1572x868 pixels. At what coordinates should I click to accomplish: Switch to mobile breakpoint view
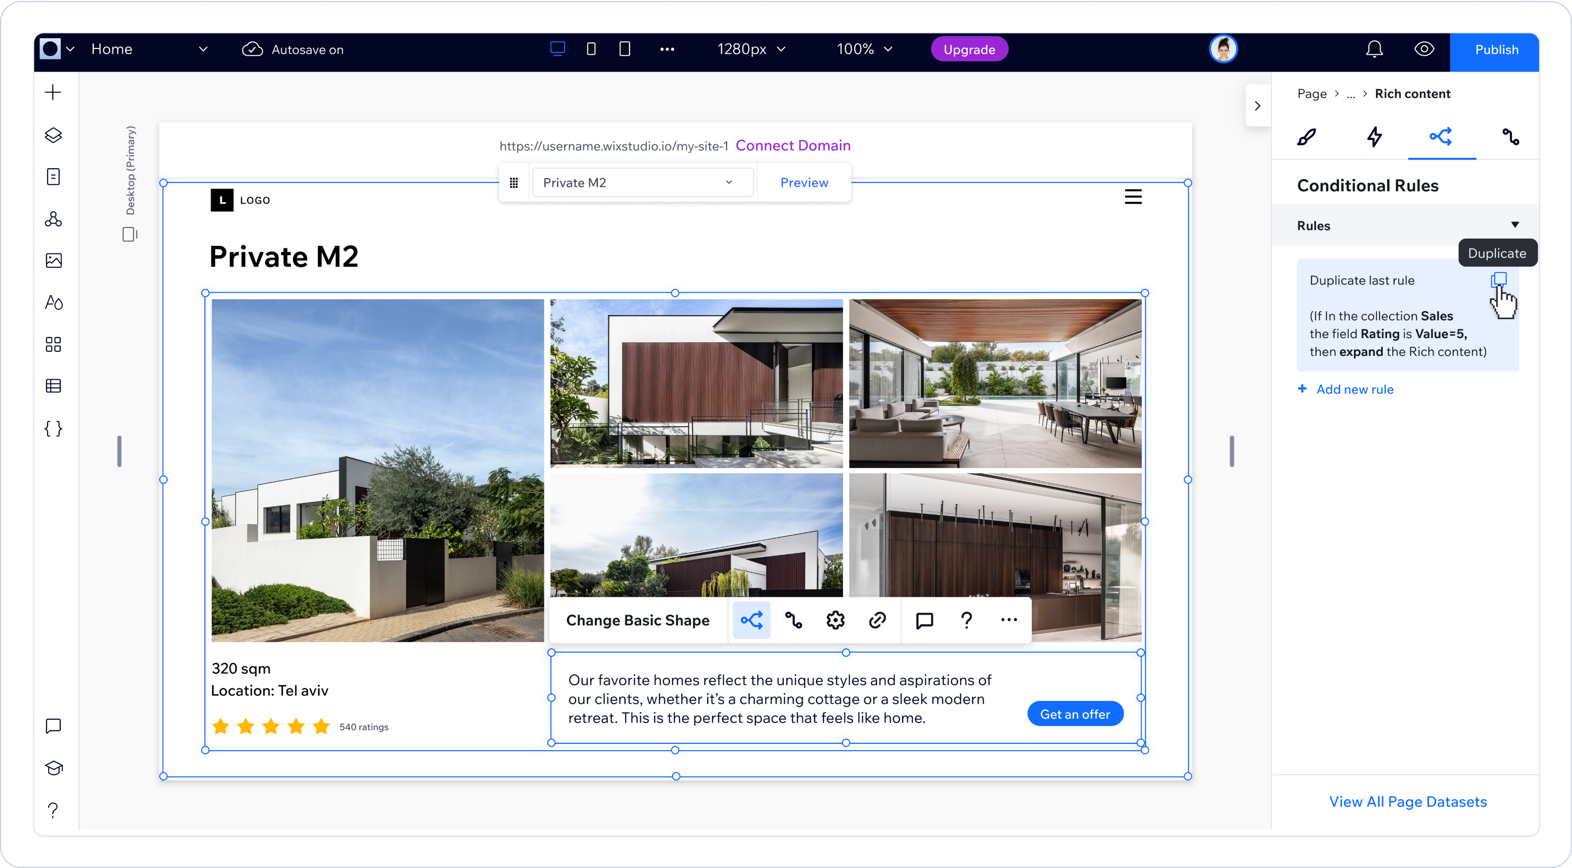click(624, 49)
